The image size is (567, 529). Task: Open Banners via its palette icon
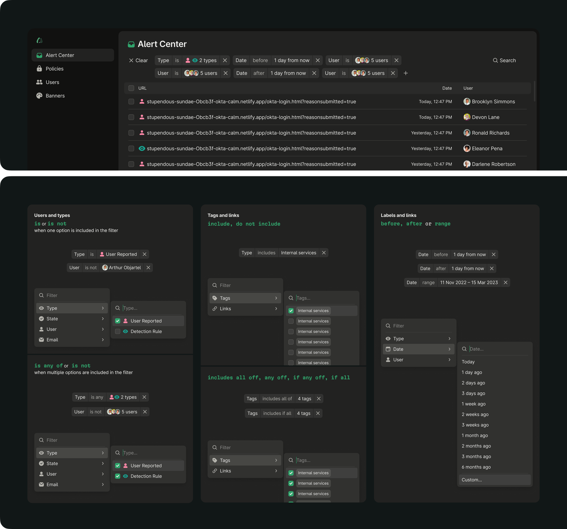click(x=39, y=95)
